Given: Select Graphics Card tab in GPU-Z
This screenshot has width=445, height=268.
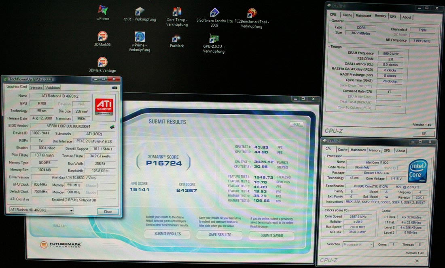Looking at the screenshot, I should [x=17, y=87].
